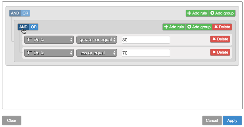Toggle the outer group condition to AND
The height and width of the screenshot is (127, 244).
(15, 13)
